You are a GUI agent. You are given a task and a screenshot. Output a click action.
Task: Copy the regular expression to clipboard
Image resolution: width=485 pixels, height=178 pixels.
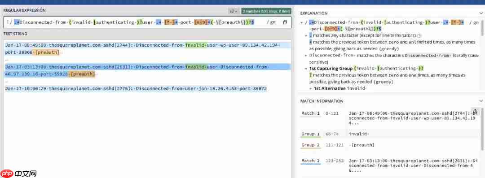[285, 22]
